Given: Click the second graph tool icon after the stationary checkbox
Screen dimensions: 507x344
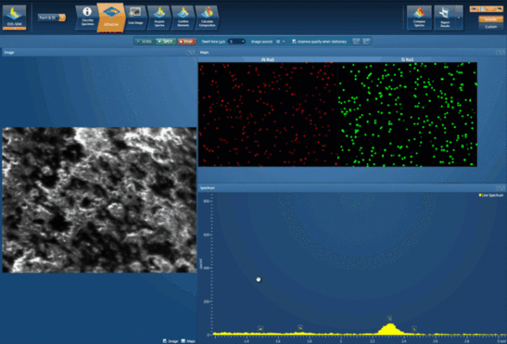Looking at the screenshot, I should [x=367, y=41].
